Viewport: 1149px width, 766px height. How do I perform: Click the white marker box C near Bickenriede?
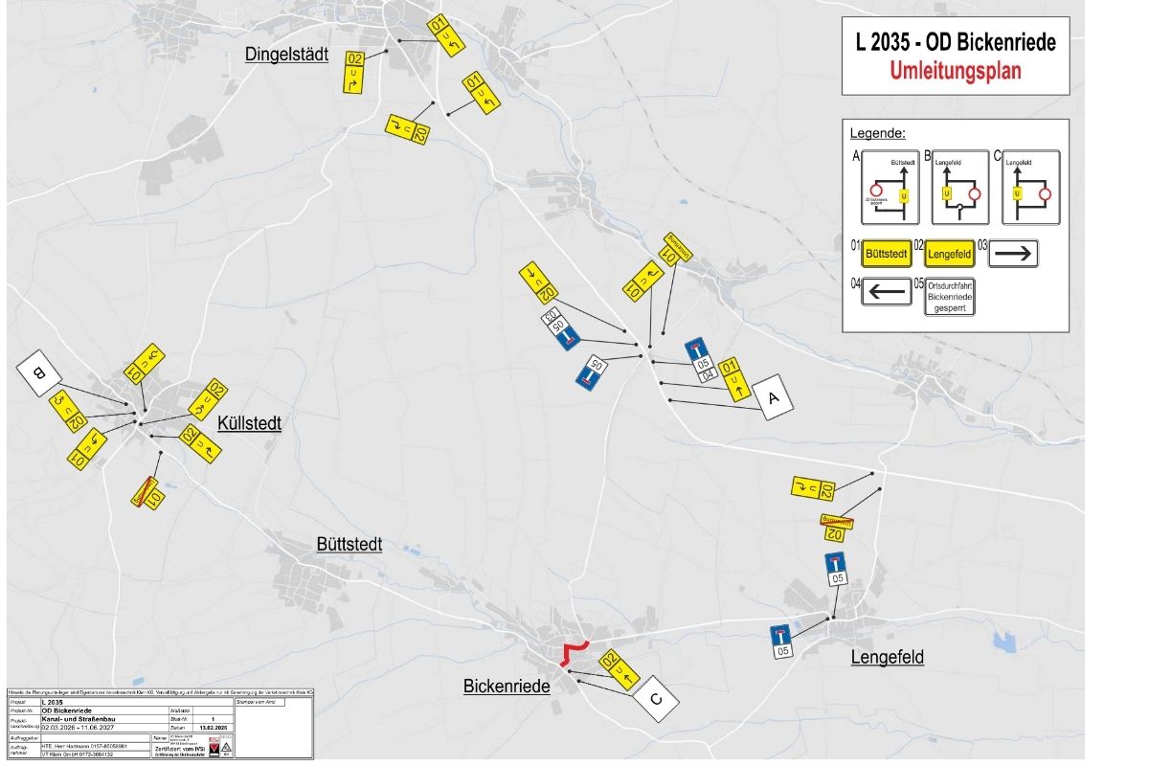click(x=655, y=700)
